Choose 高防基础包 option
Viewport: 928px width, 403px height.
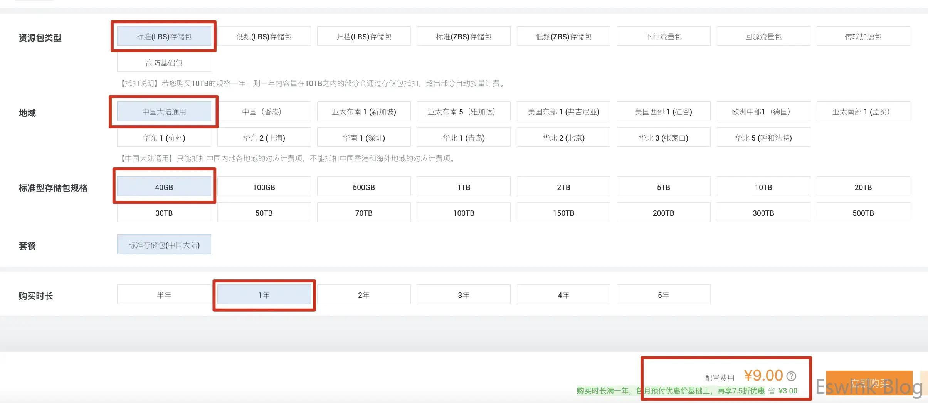[164, 62]
